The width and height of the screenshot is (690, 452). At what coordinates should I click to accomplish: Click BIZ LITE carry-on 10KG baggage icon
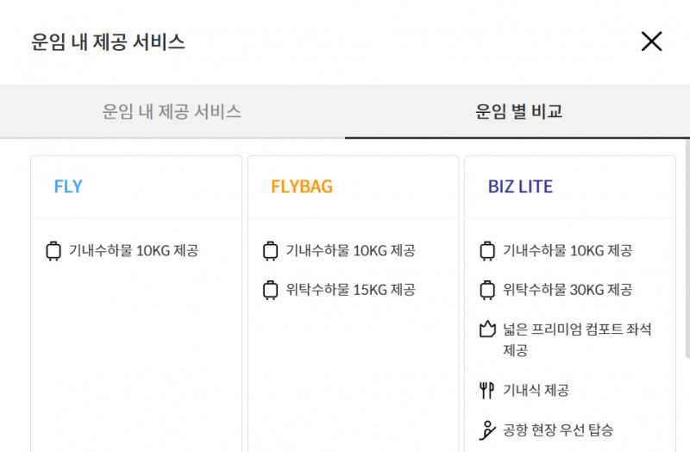click(487, 251)
